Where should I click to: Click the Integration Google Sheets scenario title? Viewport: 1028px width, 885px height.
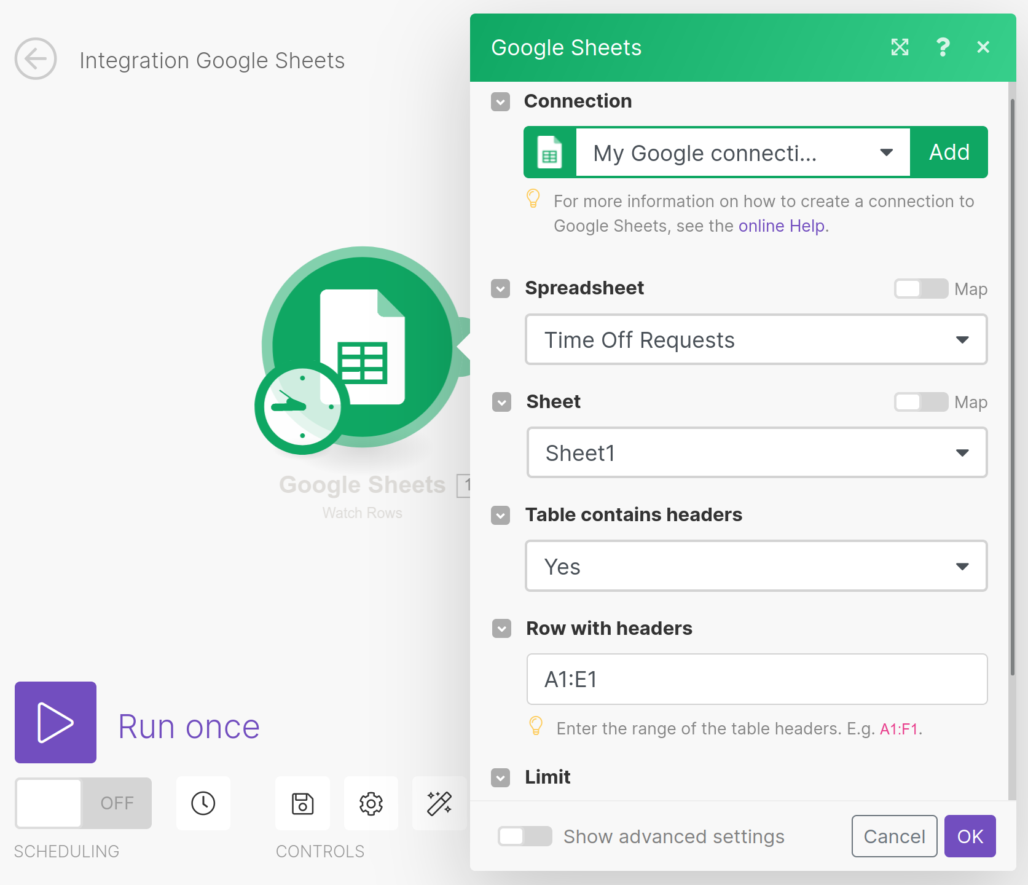coord(212,60)
